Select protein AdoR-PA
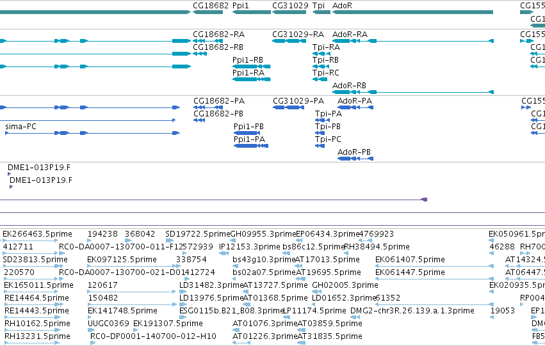 pos(355,107)
